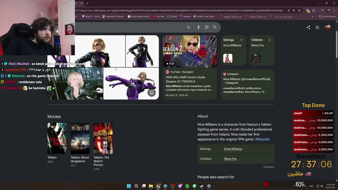Expand the Children card arrow
The image size is (338, 190).
pos(269,40)
